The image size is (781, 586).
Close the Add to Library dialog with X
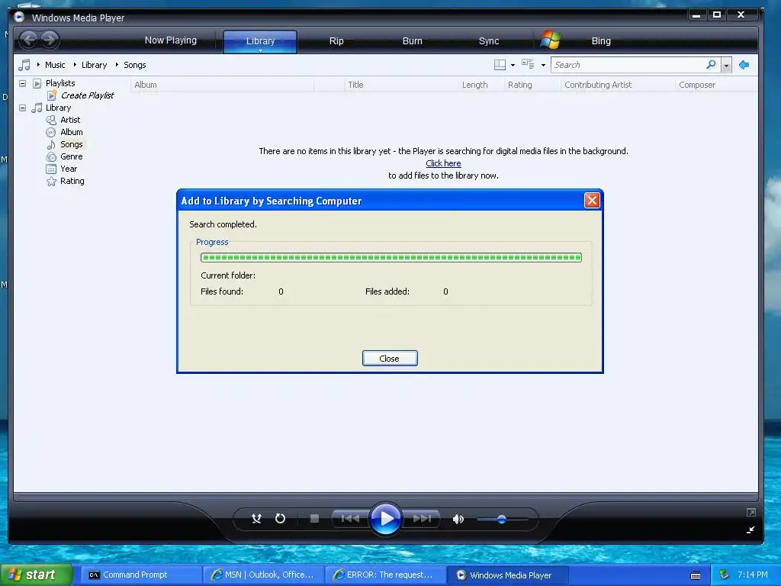[x=592, y=201]
